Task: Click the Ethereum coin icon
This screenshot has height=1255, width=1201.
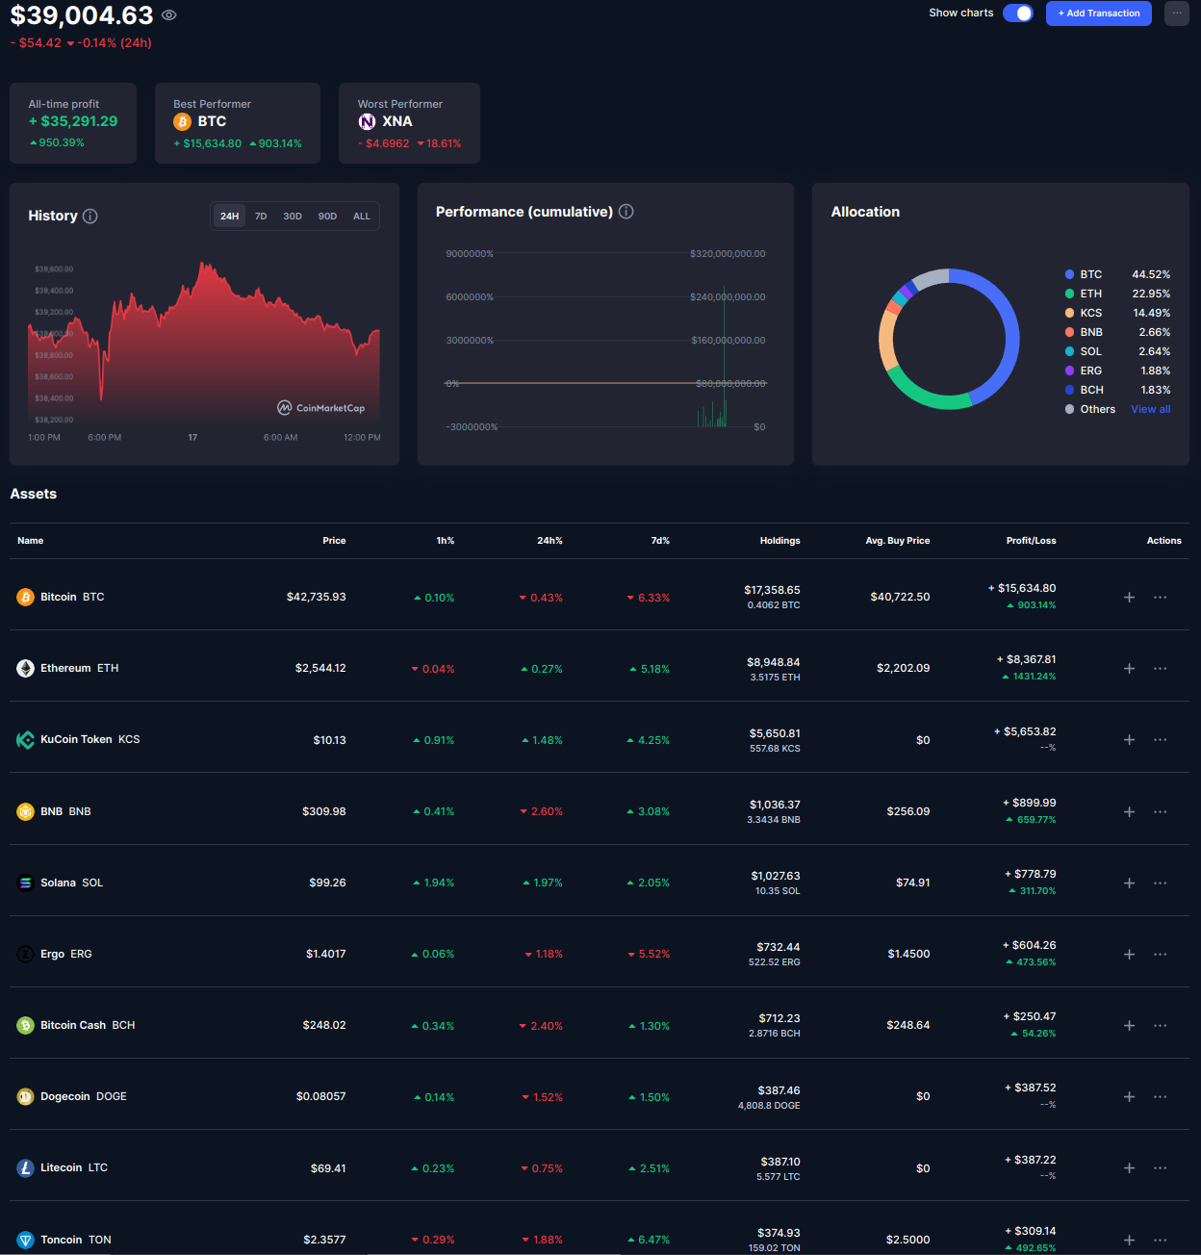Action: click(x=26, y=669)
